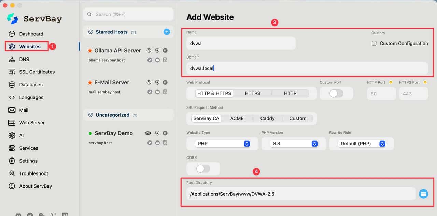Screen dimensions: 437x216
Task: Open the PHP Version dropdown
Action: [x=294, y=144]
